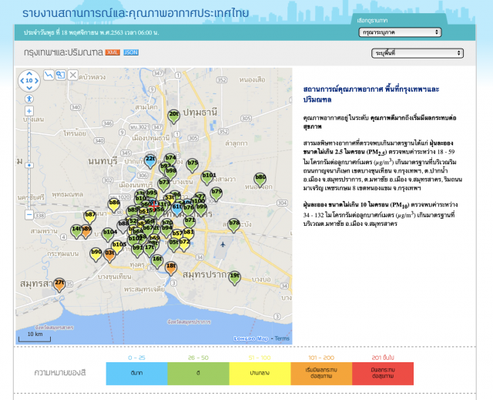
Task: Click yellow station marker b72
Action: tap(185, 244)
